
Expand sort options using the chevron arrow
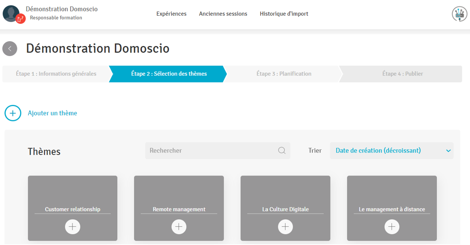pyautogui.click(x=448, y=151)
